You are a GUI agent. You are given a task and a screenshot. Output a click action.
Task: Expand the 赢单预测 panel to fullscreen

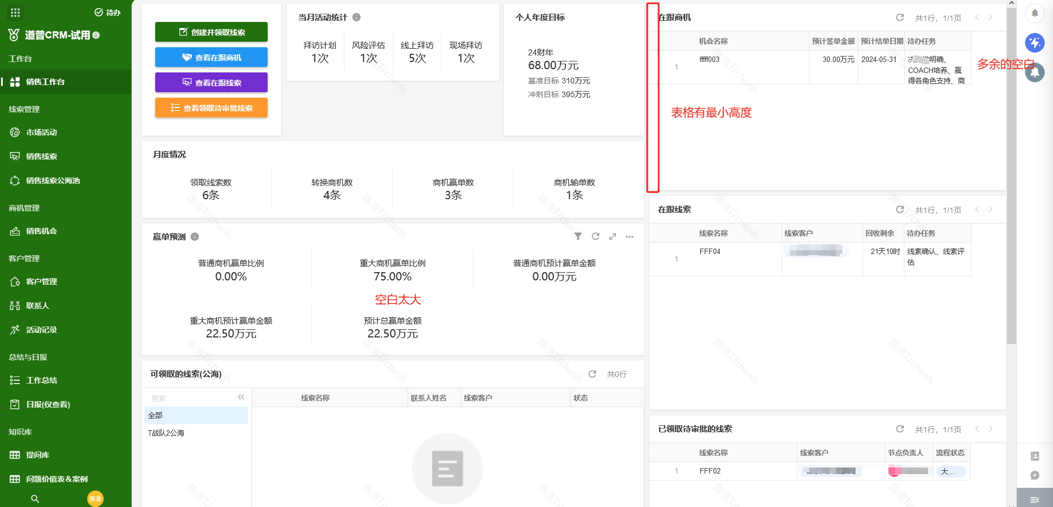(613, 236)
